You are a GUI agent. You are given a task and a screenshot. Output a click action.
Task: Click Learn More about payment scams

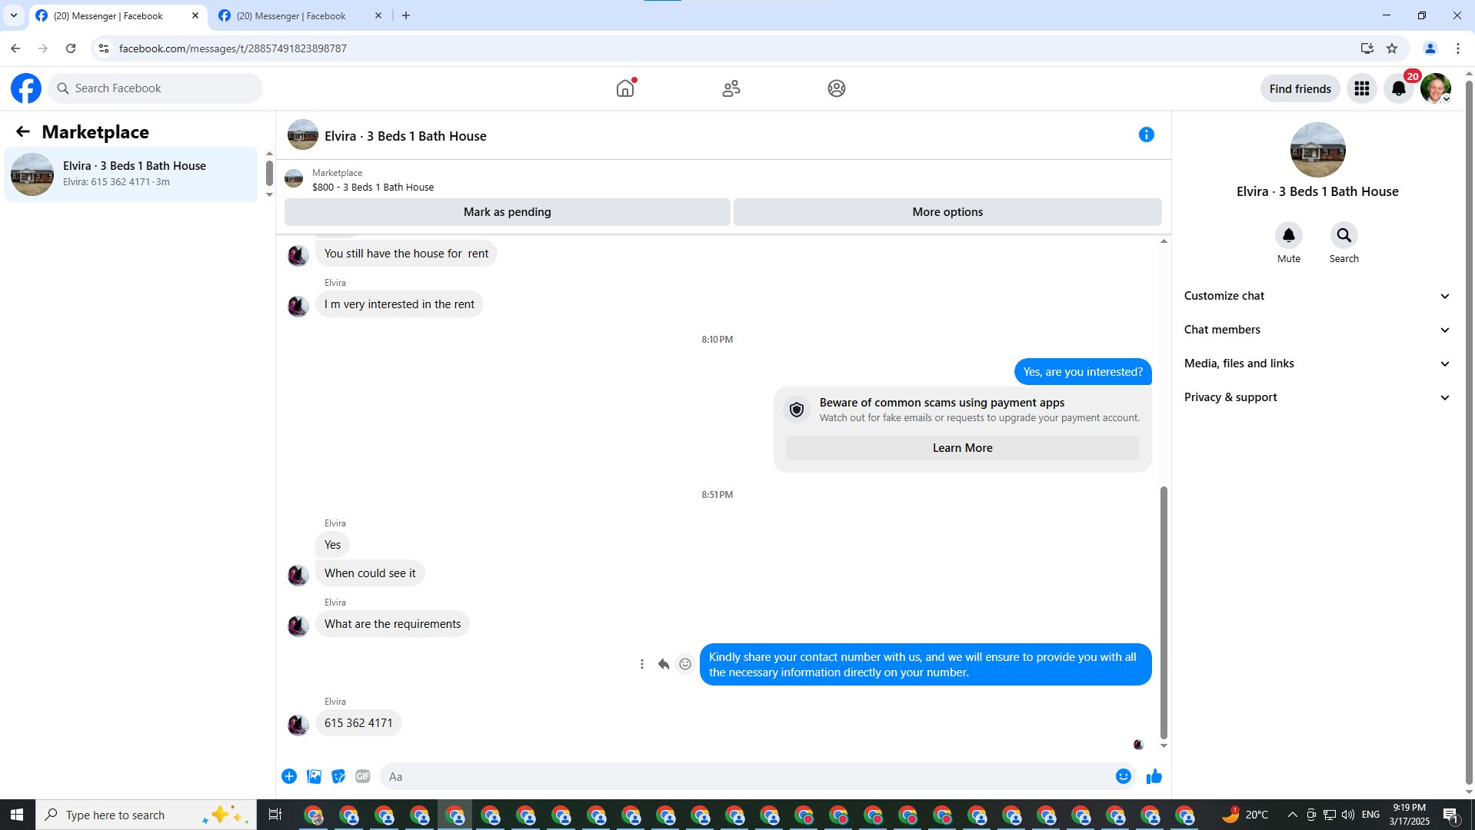click(962, 448)
